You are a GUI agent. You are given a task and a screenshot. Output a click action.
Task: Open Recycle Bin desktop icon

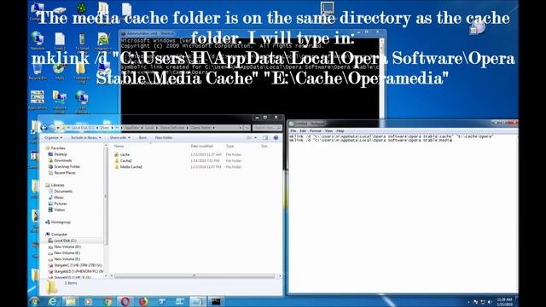pyautogui.click(x=38, y=72)
